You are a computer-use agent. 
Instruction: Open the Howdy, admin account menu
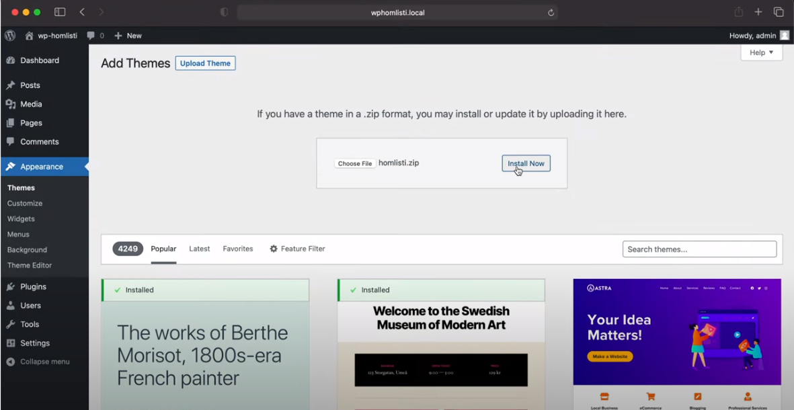(759, 36)
